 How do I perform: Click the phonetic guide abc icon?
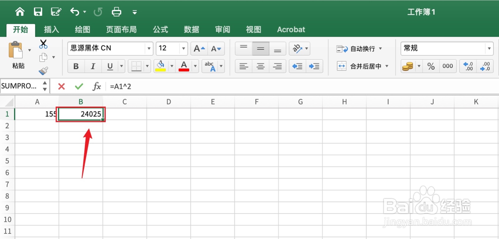[x=210, y=66]
